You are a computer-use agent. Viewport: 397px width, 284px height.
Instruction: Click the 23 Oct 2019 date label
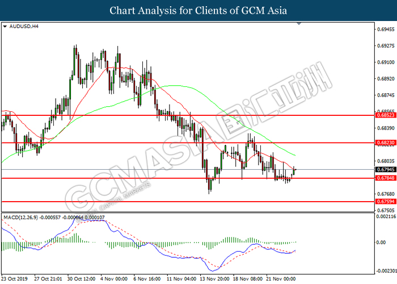click(x=14, y=279)
